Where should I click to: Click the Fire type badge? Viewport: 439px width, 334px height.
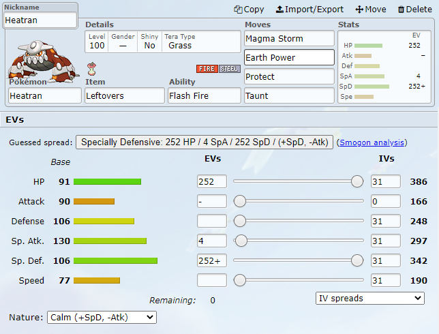(207, 69)
